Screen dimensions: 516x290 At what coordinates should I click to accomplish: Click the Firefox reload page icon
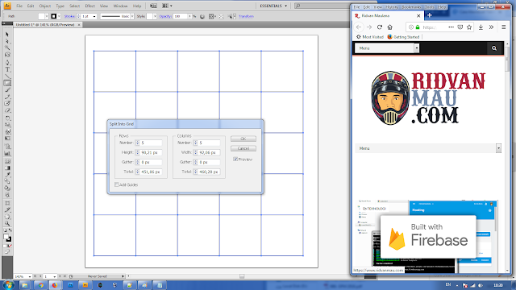(x=380, y=27)
